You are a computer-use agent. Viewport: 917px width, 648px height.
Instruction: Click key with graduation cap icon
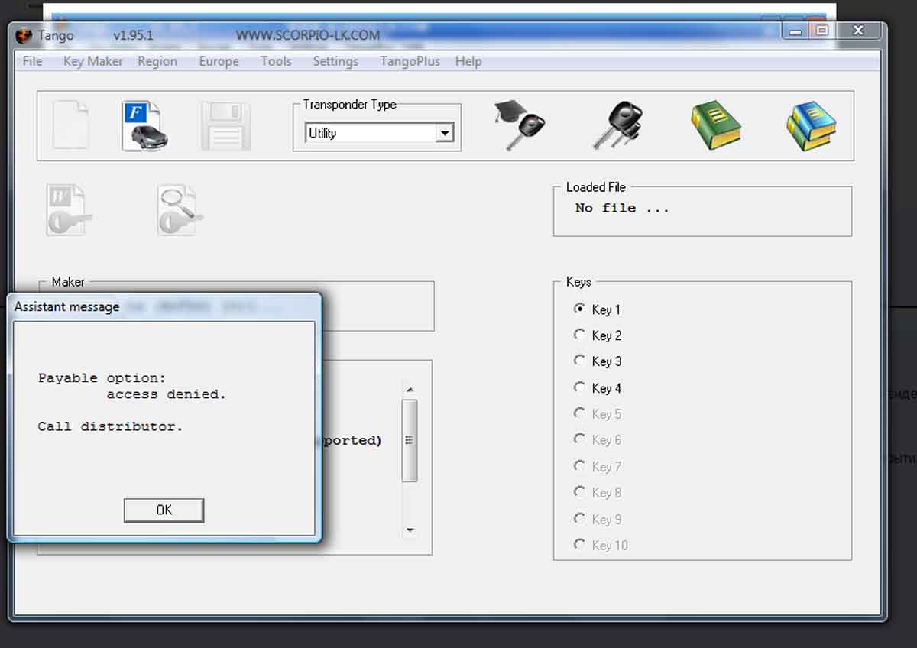(x=519, y=125)
